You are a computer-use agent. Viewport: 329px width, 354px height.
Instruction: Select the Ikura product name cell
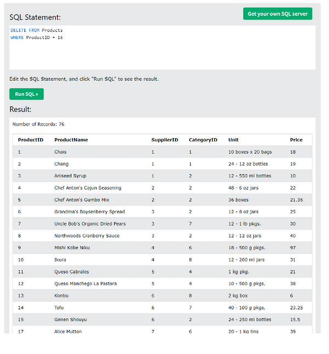click(60, 260)
